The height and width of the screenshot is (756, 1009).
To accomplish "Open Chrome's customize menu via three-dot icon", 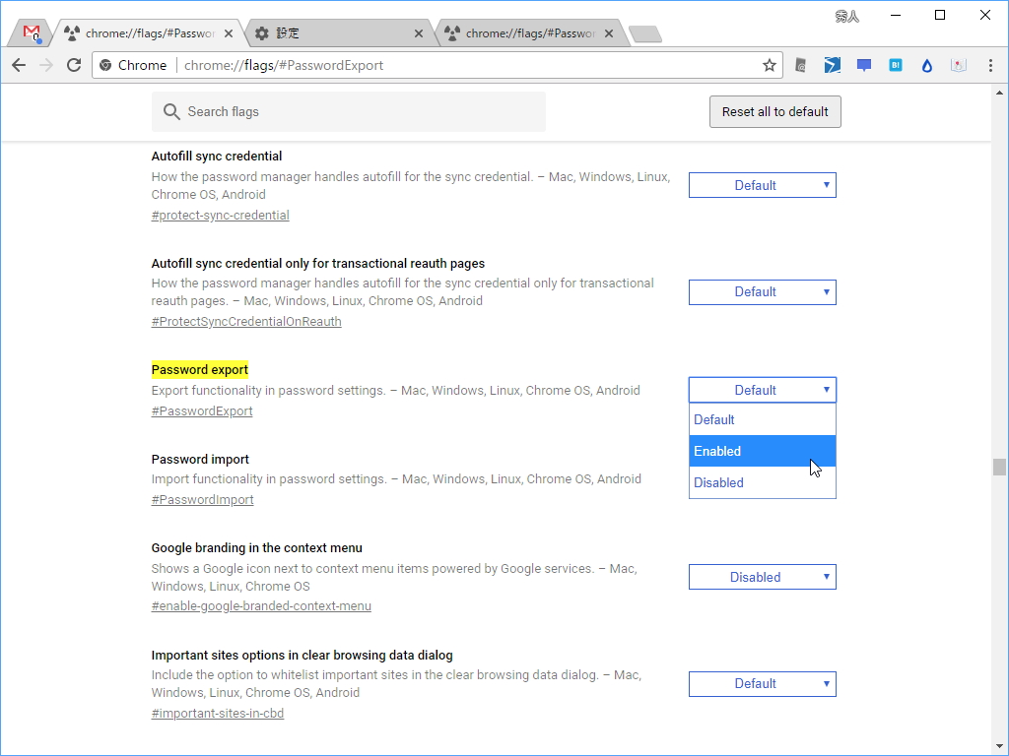I will tap(990, 65).
